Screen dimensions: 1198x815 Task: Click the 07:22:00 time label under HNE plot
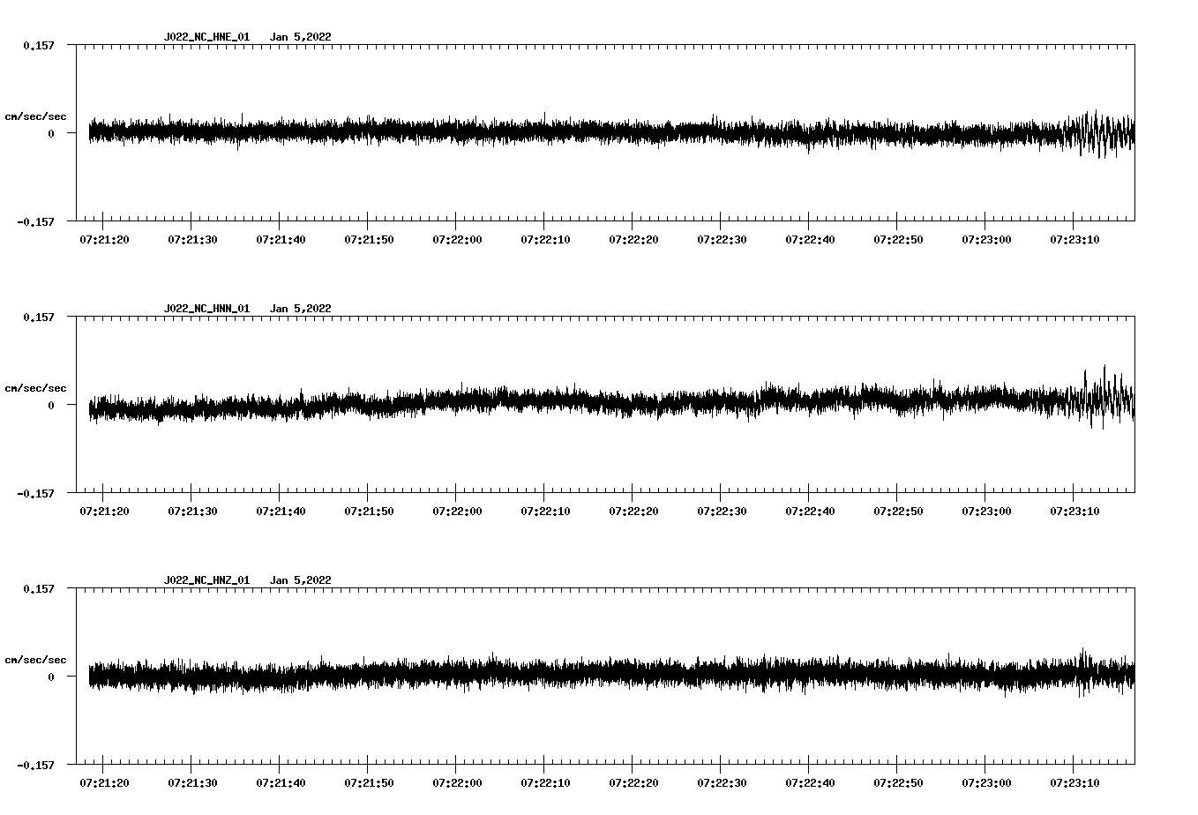(x=457, y=239)
